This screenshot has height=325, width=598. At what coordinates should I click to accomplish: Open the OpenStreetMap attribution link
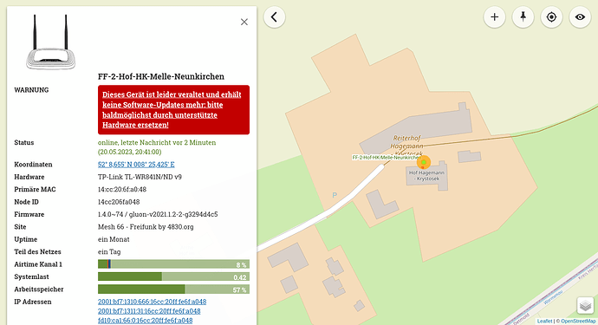[x=578, y=322]
